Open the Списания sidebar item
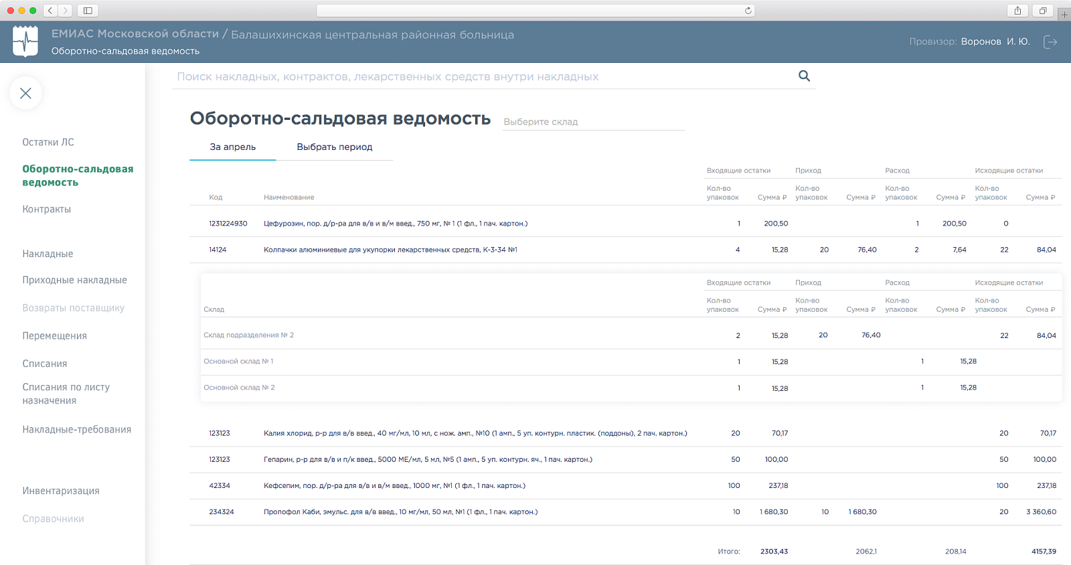Screen dimensions: 1071x565 pyautogui.click(x=44, y=364)
